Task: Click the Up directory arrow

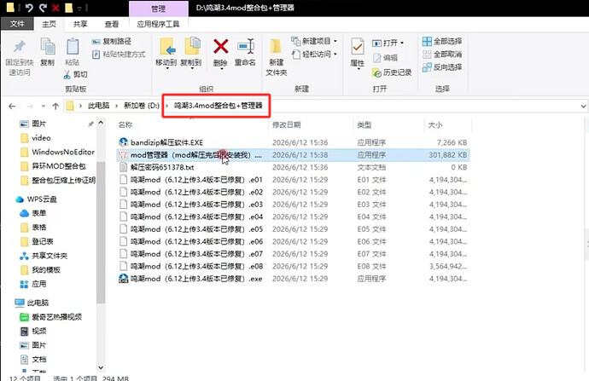Action: [55, 107]
